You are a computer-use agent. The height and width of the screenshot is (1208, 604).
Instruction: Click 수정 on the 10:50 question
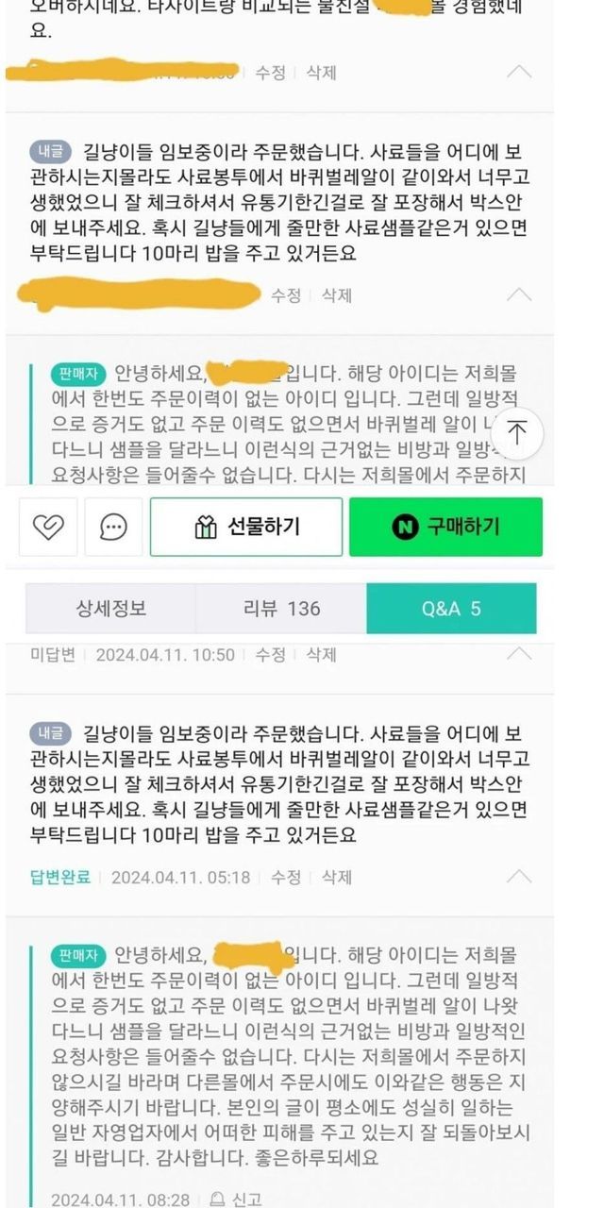coord(270,654)
